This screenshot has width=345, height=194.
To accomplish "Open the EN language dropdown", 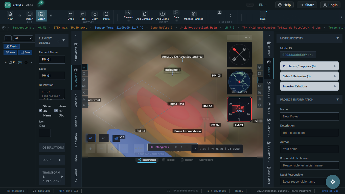I will pyautogui.click(x=263, y=5).
